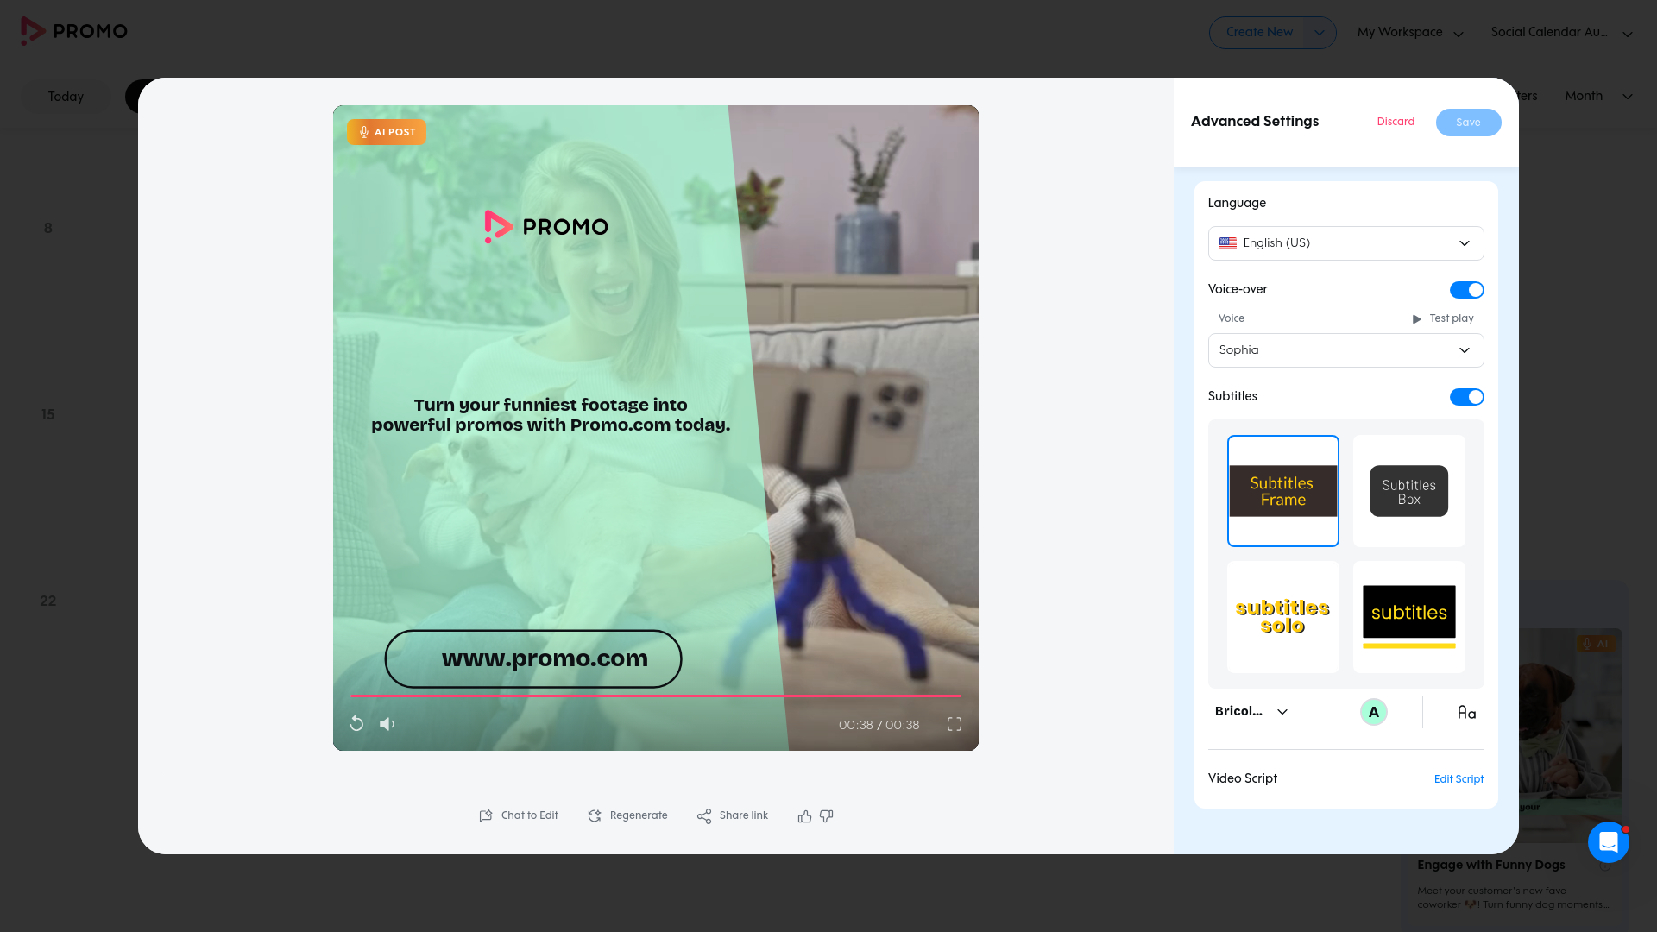This screenshot has height=932, width=1657.
Task: Give a thumbs down to the video
Action: (826, 815)
